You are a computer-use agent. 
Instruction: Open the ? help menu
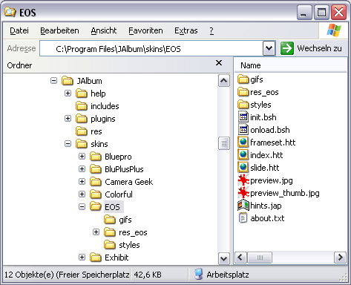point(211,30)
